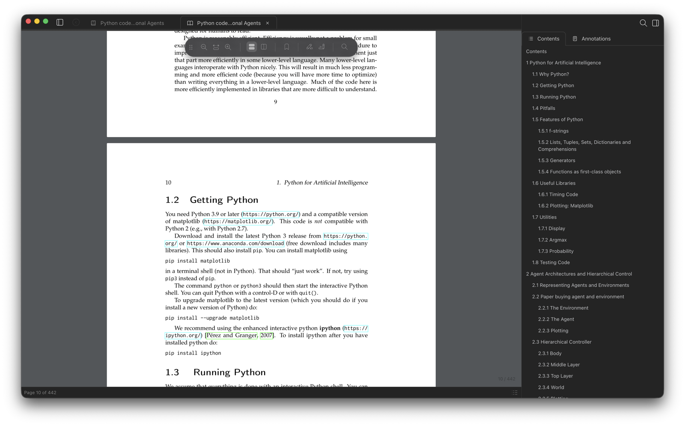The image size is (685, 426).
Task: Bookmark the current page
Action: coord(287,47)
